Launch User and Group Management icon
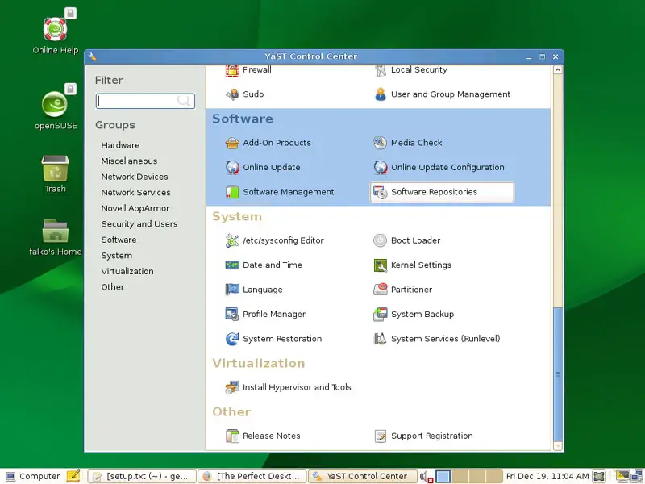645x484 pixels. tap(381, 94)
